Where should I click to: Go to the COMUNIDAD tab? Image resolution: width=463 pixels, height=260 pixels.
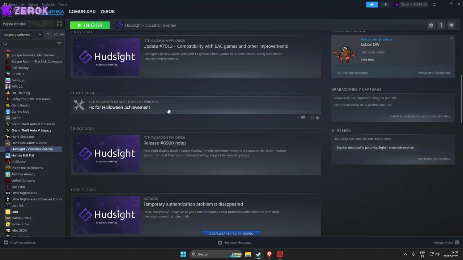coord(82,12)
